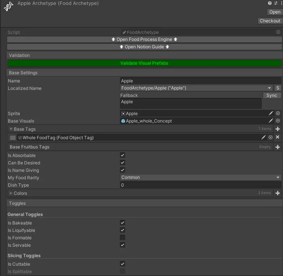This screenshot has width=283, height=276.
Task: Grab the drag handle of Whole FoodTag row
Action: coord(13,138)
